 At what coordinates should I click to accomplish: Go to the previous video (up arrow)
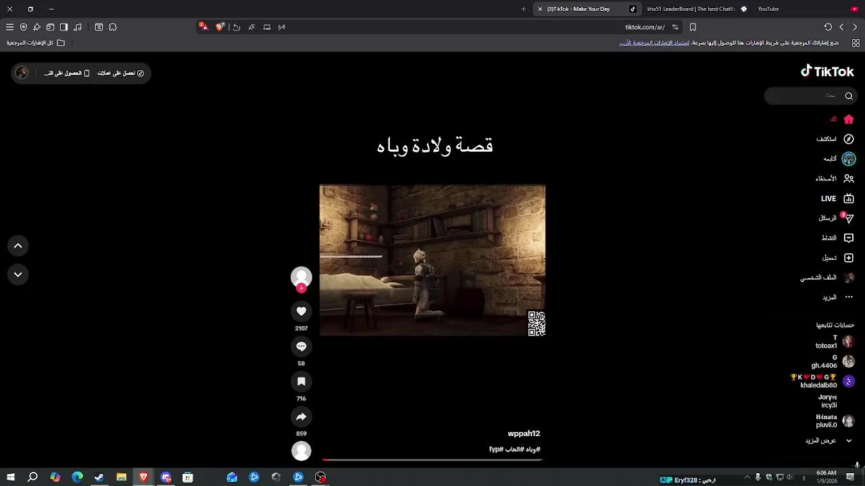pyautogui.click(x=18, y=246)
